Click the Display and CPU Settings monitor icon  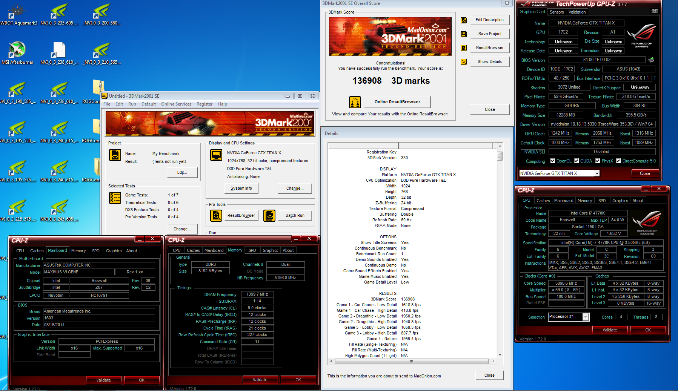[x=216, y=155]
